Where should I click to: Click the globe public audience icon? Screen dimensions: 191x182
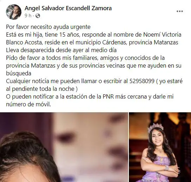[38, 16]
